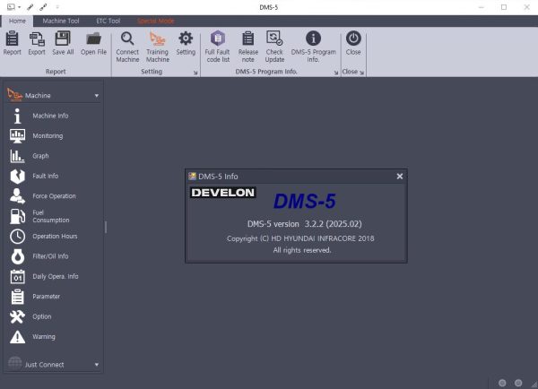The width and height of the screenshot is (538, 389).
Task: Click the DMS-5 version 3.2.2 text
Action: pos(304,224)
